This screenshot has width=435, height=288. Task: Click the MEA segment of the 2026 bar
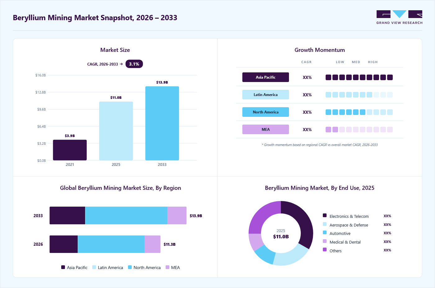(x=153, y=244)
